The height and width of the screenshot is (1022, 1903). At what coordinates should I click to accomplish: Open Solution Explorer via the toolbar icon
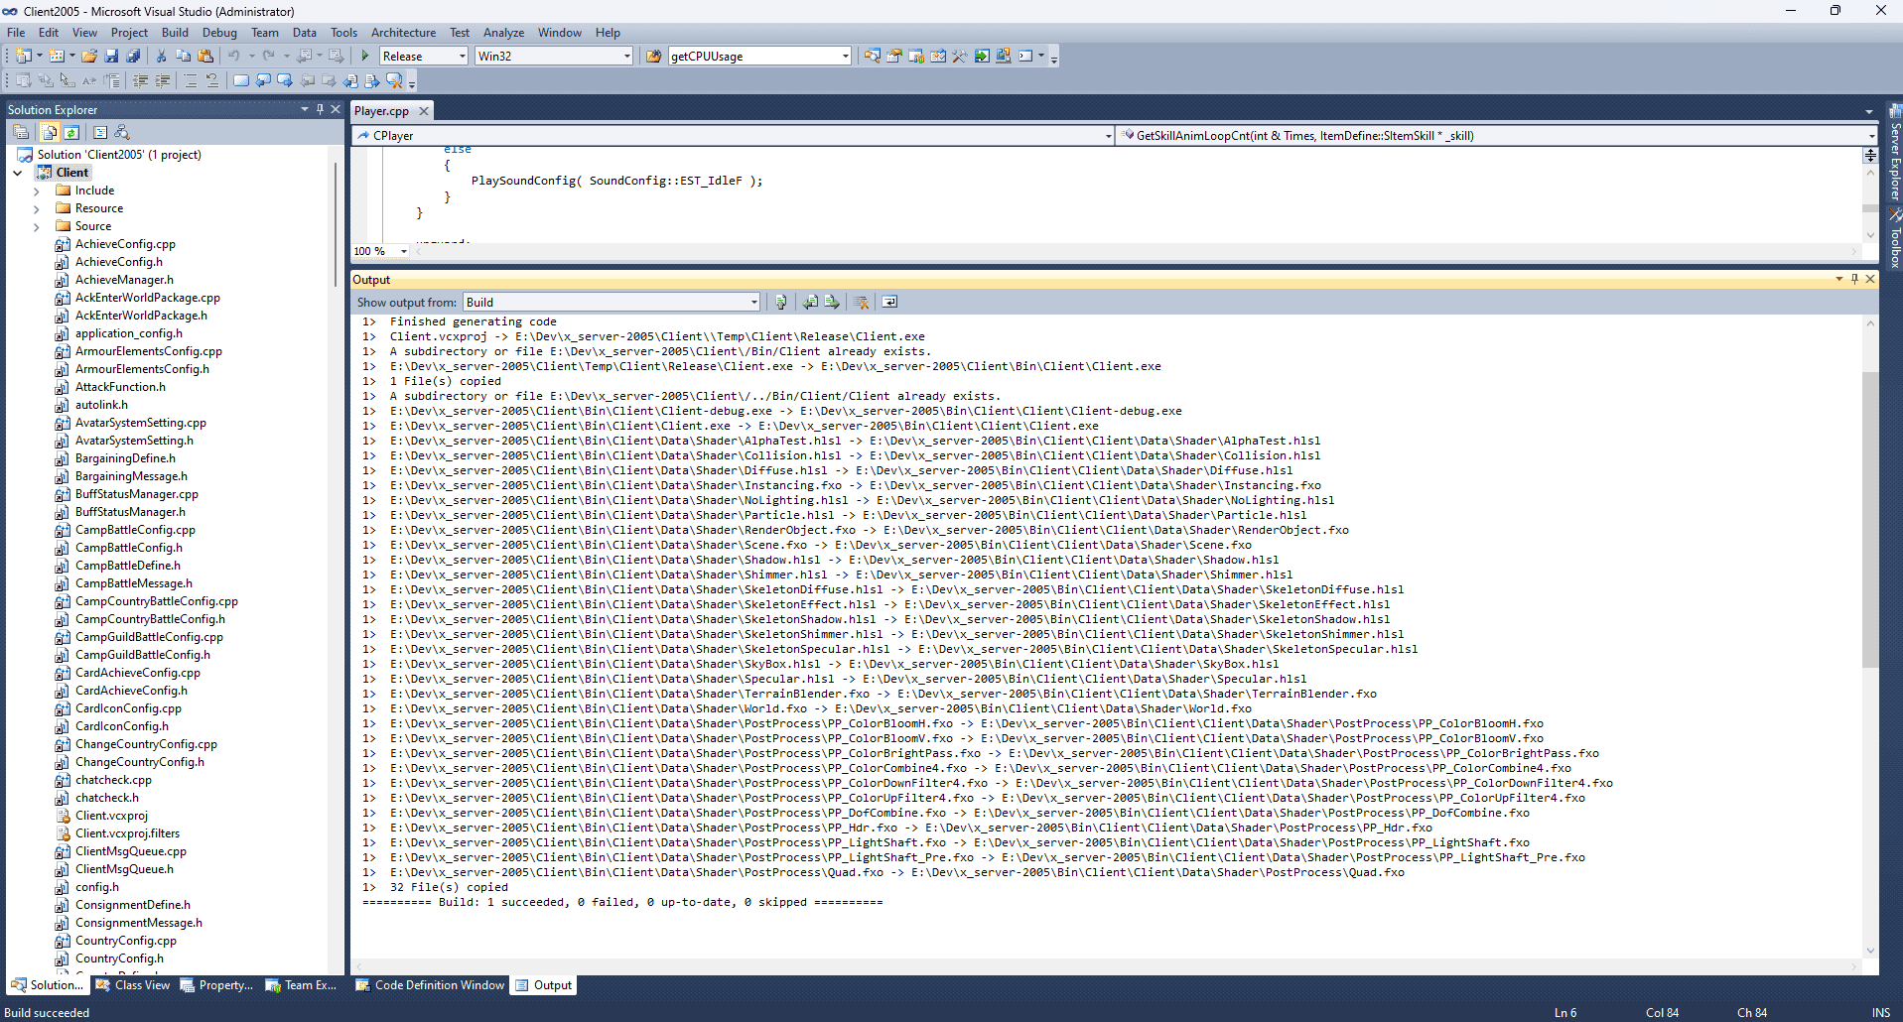coord(873,56)
